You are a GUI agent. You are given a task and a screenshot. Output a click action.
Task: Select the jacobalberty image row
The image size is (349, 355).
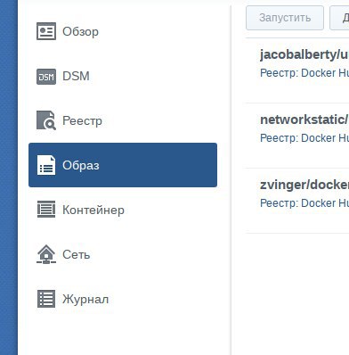[297, 70]
